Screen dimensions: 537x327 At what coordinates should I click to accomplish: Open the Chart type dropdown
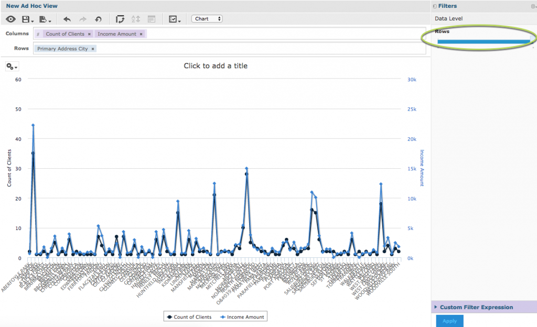(207, 18)
